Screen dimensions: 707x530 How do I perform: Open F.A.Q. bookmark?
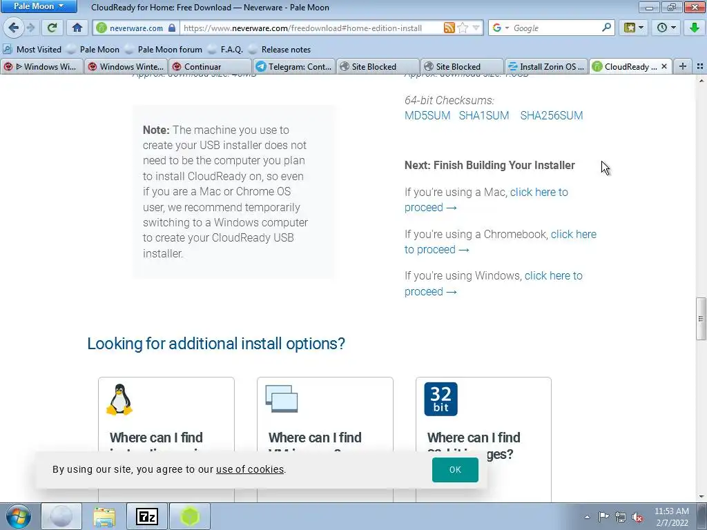point(226,49)
